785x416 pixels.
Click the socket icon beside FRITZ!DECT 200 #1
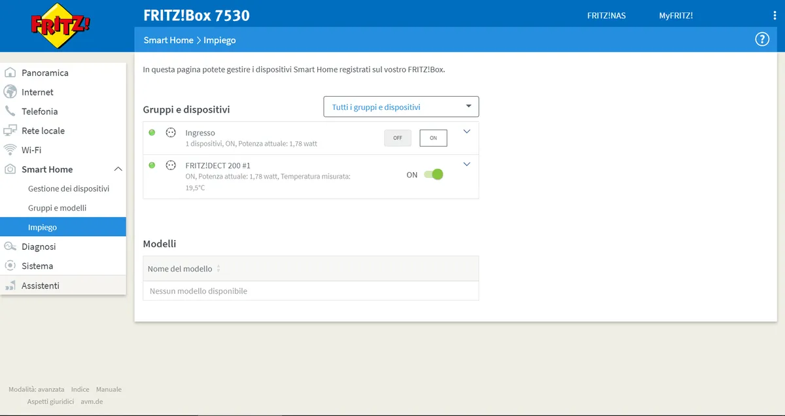171,165
